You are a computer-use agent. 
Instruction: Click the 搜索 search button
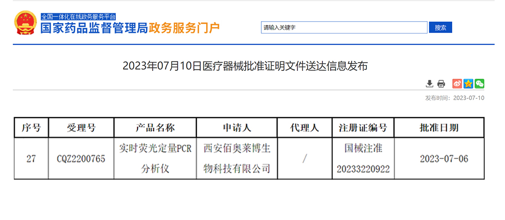(440, 28)
